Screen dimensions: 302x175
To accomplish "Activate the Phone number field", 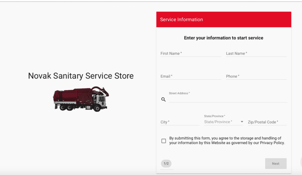I will click(x=256, y=76).
